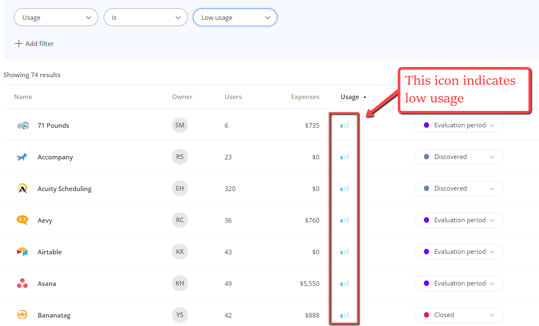Open 71 Pounds Evaluation period status dropdown
Image resolution: width=539 pixels, height=326 pixels.
(x=459, y=125)
